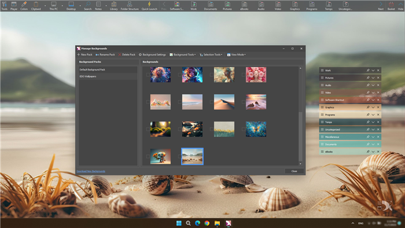Viewport: 405px width, 228px height.
Task: Select Default Background Pack
Action: (108, 69)
